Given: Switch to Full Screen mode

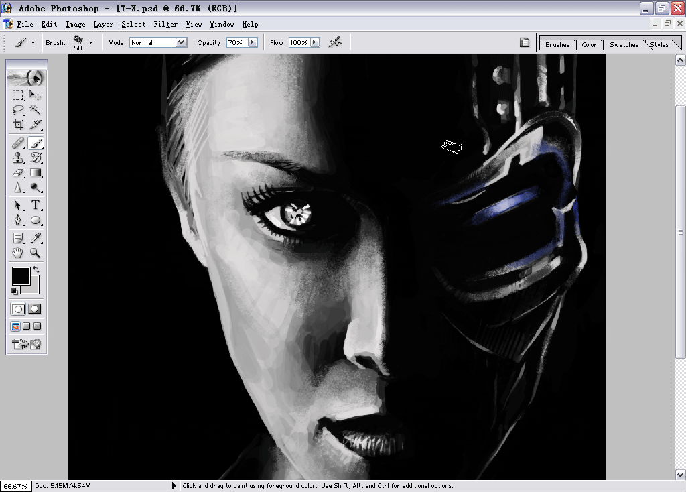Looking at the screenshot, I should click(x=38, y=326).
